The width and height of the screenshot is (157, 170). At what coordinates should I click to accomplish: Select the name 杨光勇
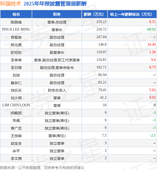pos(16,45)
